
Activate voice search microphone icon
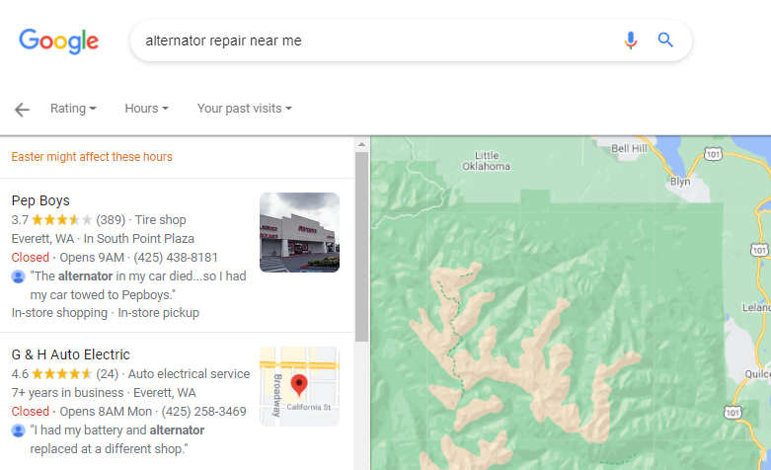pos(631,40)
